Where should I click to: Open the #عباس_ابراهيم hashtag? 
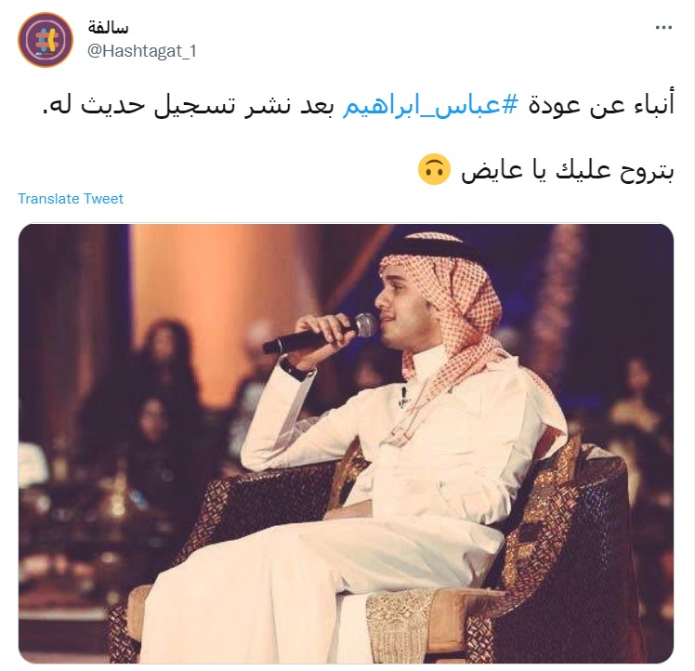click(x=430, y=106)
